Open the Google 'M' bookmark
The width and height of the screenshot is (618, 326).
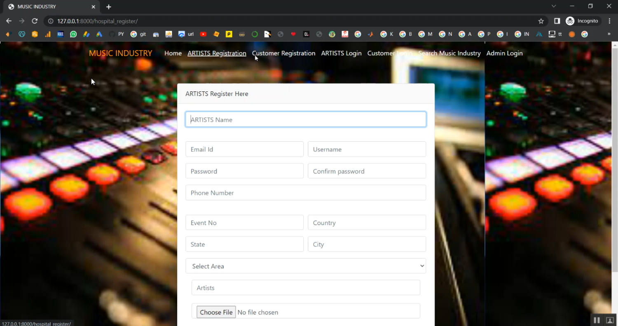(426, 34)
